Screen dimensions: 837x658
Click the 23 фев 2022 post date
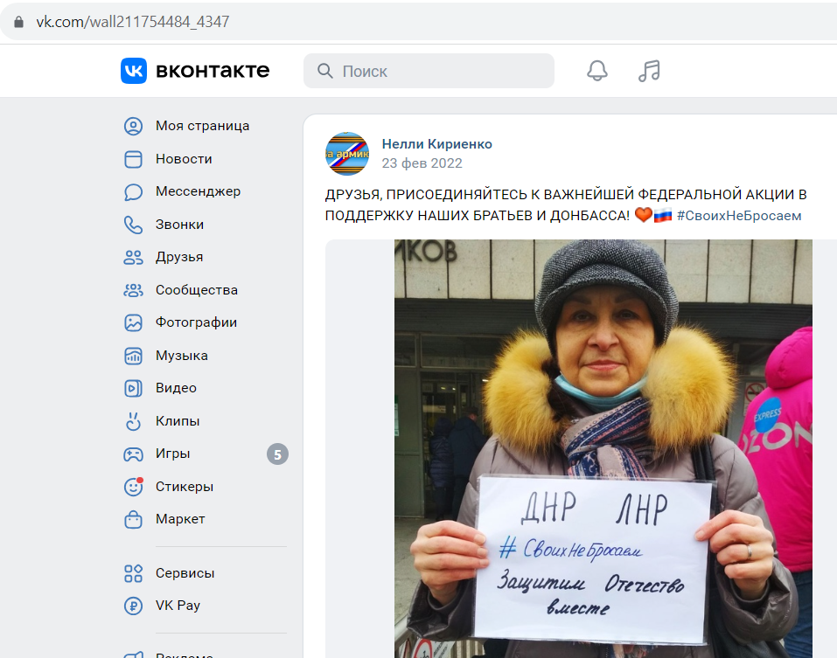coord(422,163)
